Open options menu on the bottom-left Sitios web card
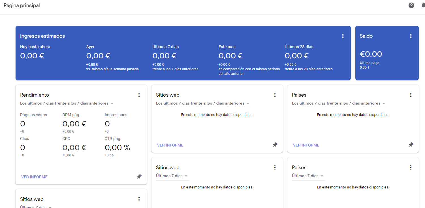 coord(139,199)
